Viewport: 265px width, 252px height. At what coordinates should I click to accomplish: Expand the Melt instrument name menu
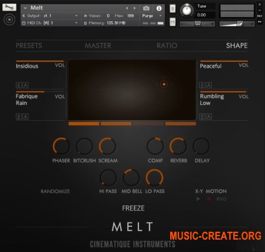pos(25,8)
